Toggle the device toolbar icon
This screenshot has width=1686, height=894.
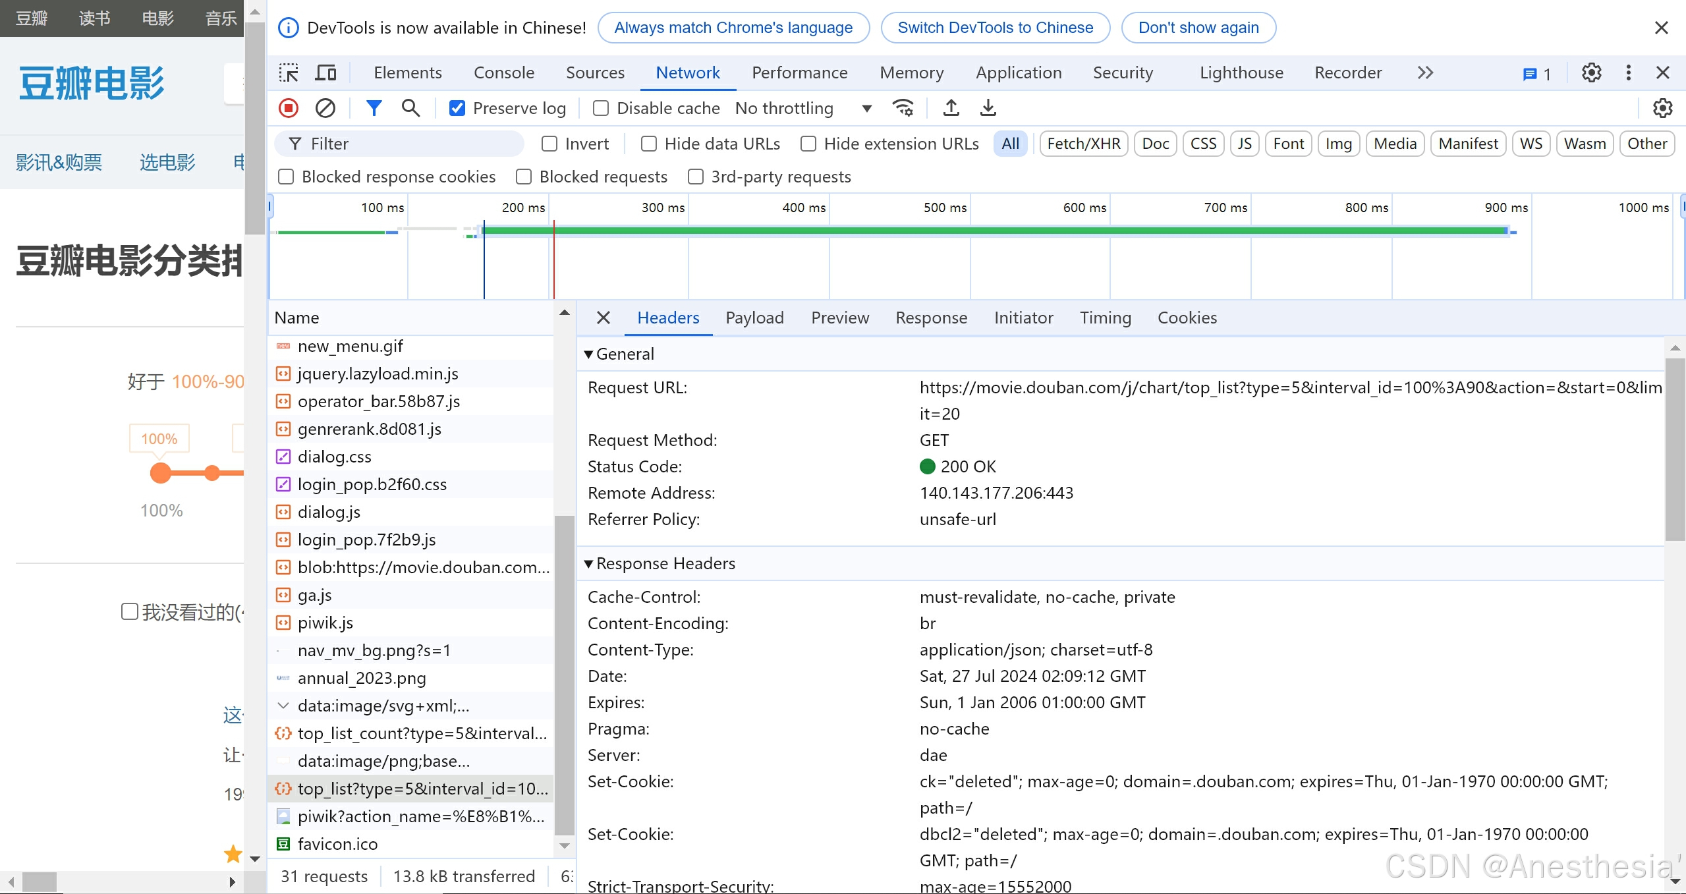(325, 72)
